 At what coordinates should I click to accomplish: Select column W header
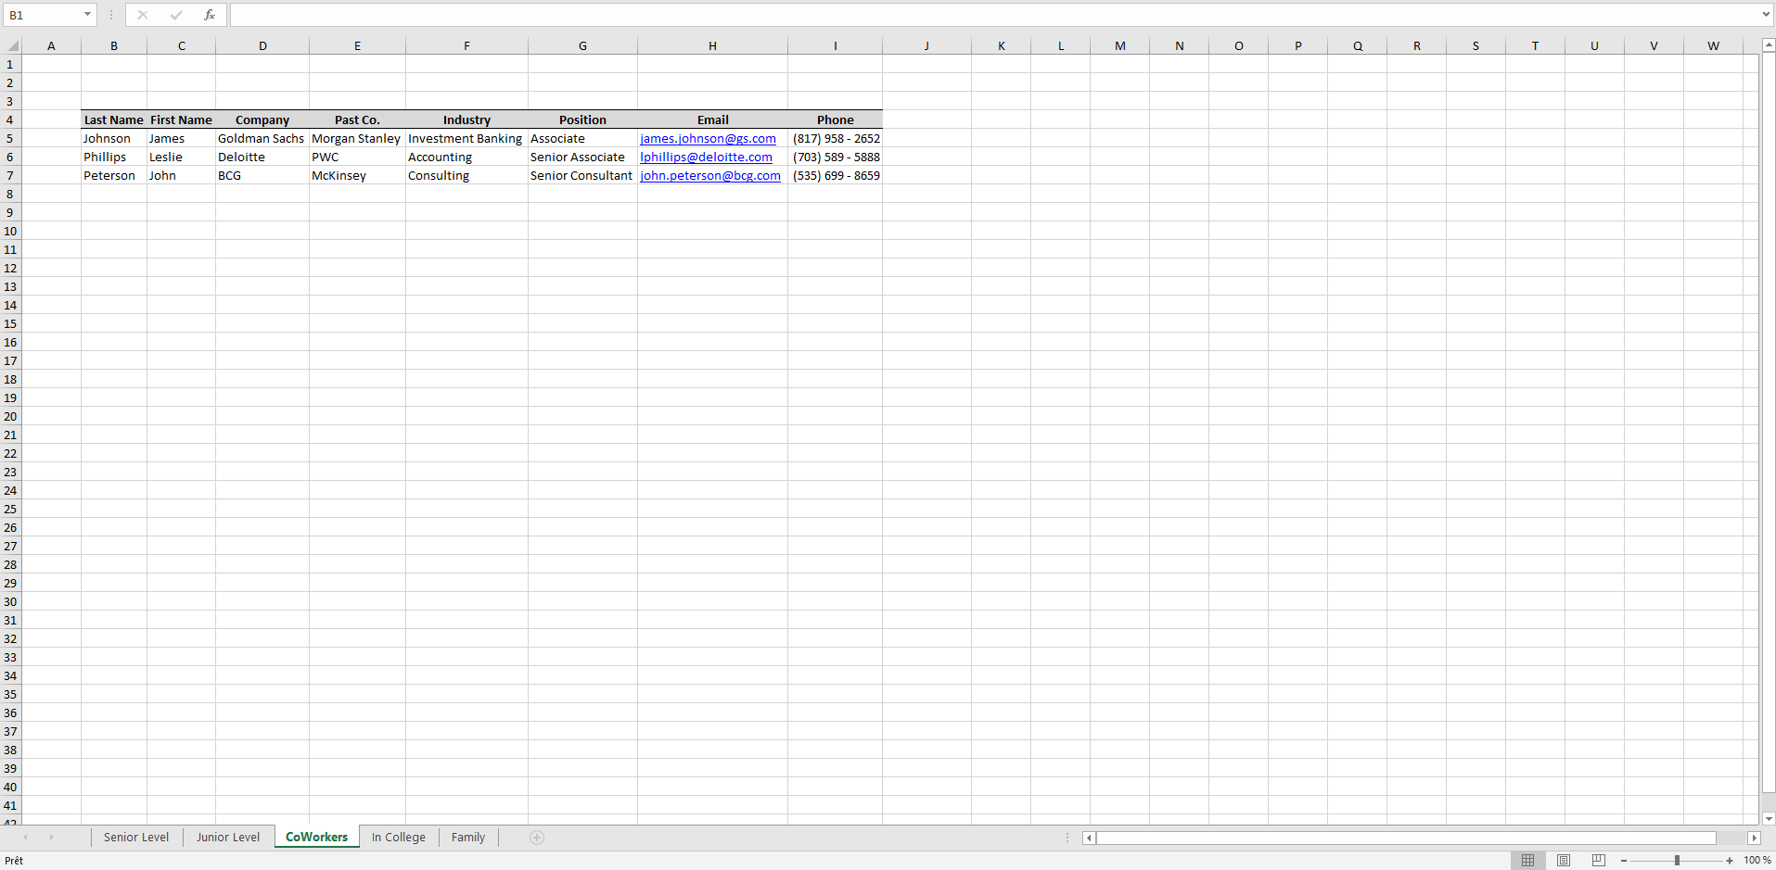coord(1713,45)
